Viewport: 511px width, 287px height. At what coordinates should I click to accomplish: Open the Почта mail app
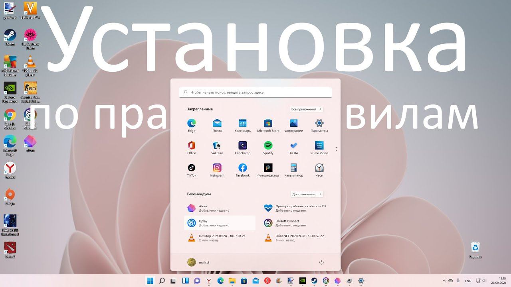[x=217, y=125]
